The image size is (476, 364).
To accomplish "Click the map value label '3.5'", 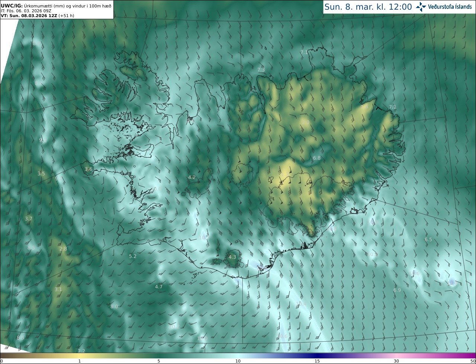I will coord(41,173).
